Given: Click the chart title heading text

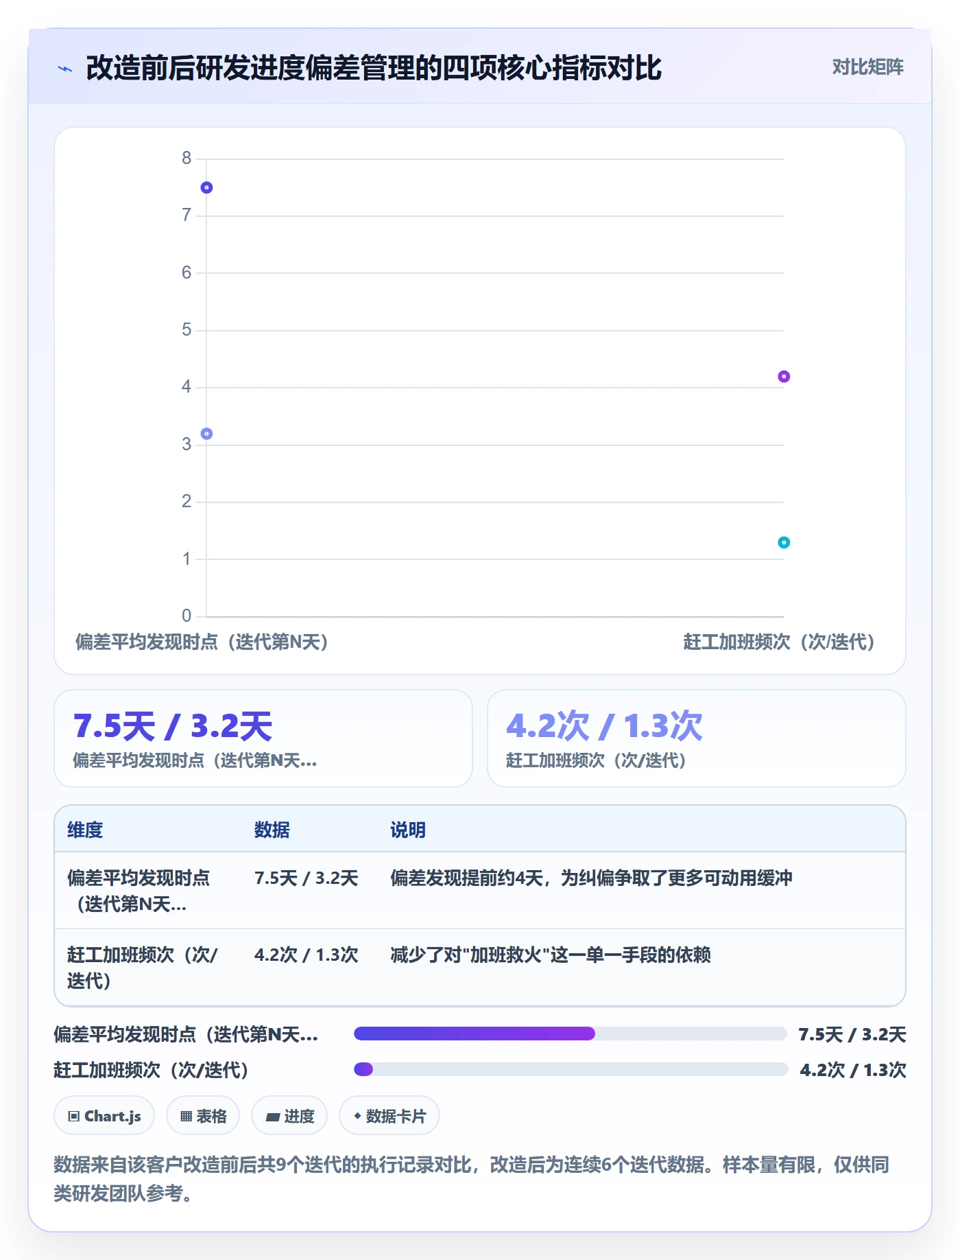Looking at the screenshot, I should (x=374, y=68).
